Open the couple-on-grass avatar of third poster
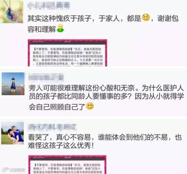 (12, 133)
